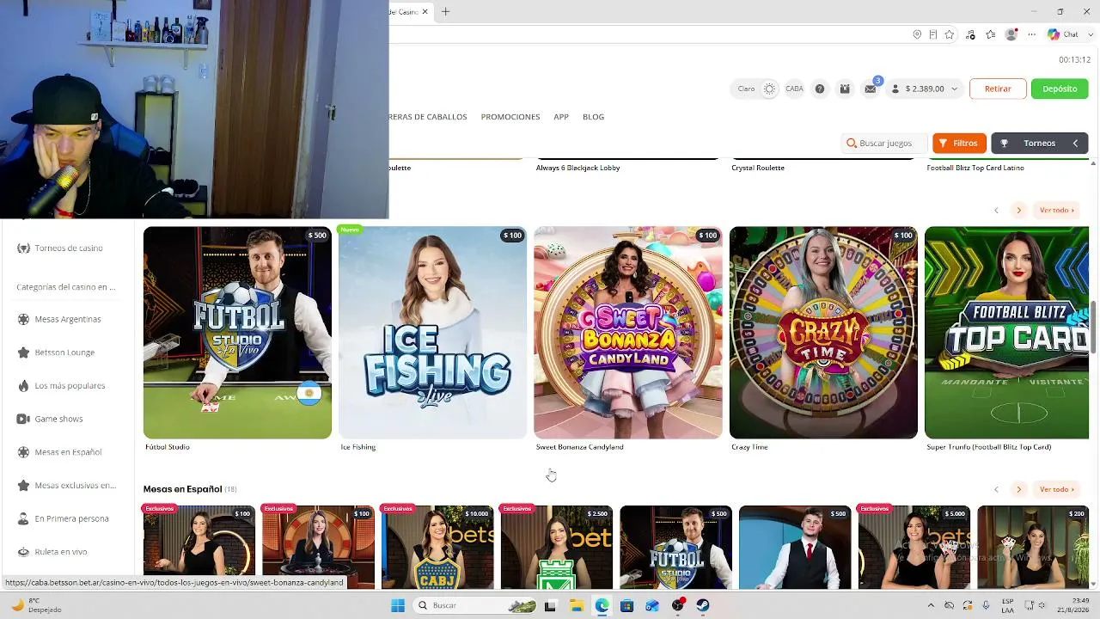Screen dimensions: 1100x619
Task: Select Betsson Lounge in the sidebar
Action: pos(64,352)
